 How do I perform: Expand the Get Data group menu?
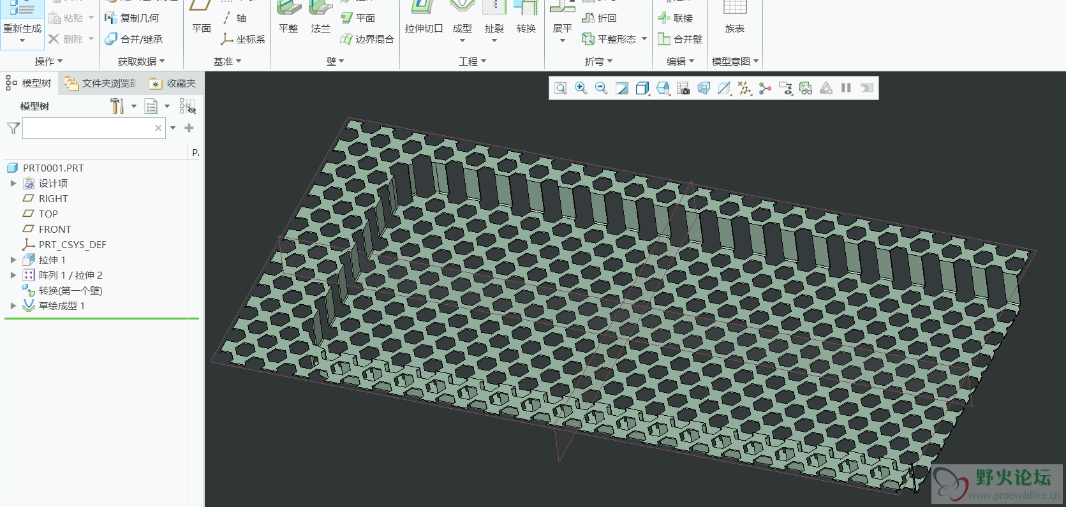pyautogui.click(x=141, y=61)
